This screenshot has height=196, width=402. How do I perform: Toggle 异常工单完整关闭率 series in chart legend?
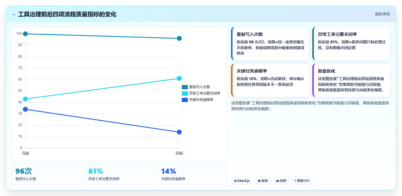(201, 93)
